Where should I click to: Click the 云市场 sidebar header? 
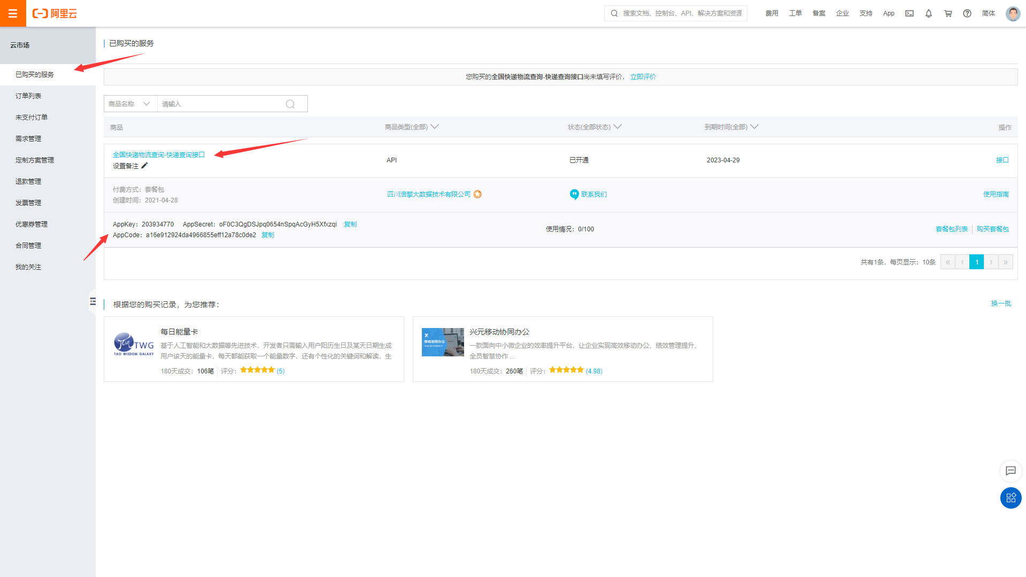coord(20,45)
